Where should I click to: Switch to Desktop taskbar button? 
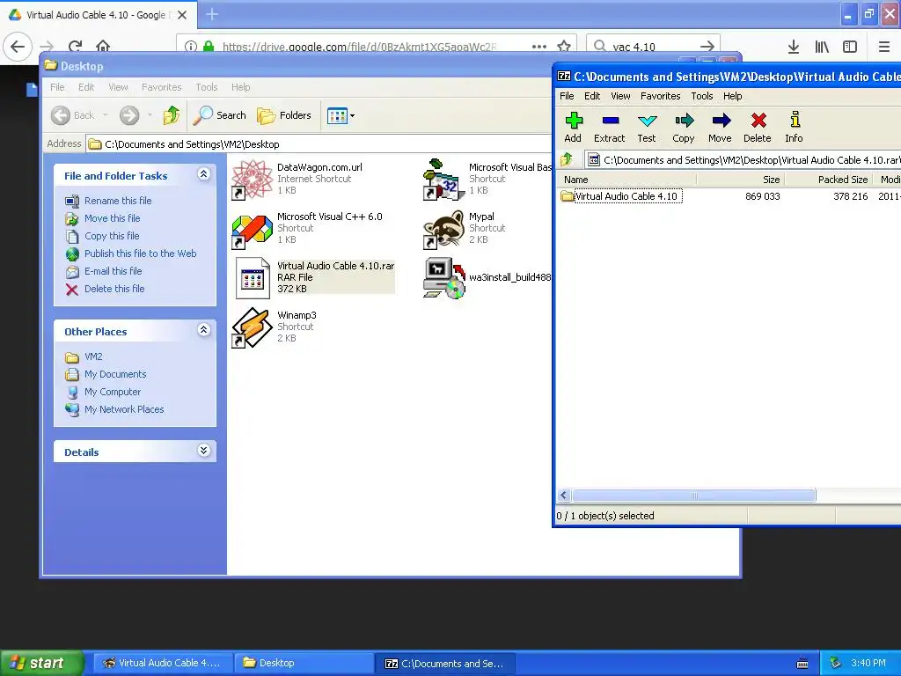304,663
